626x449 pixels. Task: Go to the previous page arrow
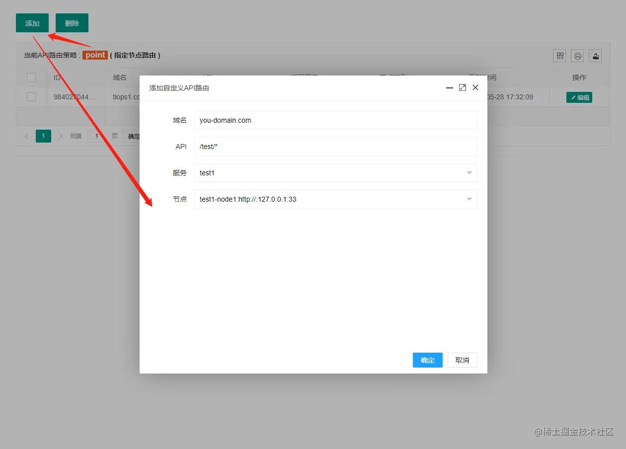[x=26, y=136]
